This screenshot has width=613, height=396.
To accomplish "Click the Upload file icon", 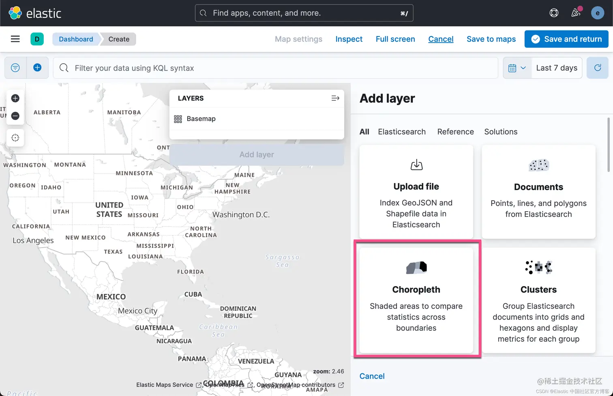I will 416,165.
